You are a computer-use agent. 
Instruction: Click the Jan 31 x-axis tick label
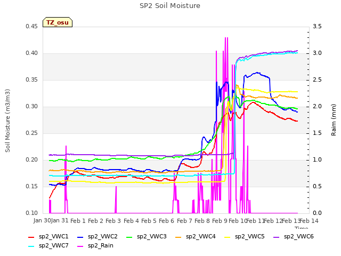[60, 220]
